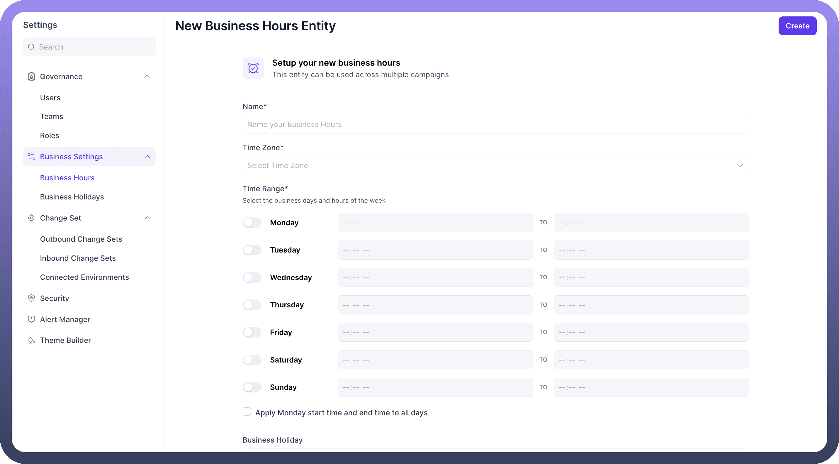Viewport: 839px width, 464px height.
Task: Click the Alert Manager warning icon
Action: 31,319
